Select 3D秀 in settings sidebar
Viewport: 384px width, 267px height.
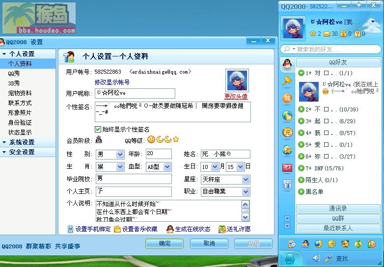point(14,83)
